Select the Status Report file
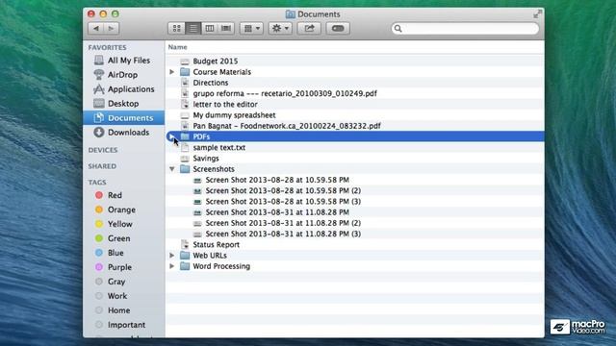Image resolution: width=616 pixels, height=346 pixels. (x=216, y=244)
